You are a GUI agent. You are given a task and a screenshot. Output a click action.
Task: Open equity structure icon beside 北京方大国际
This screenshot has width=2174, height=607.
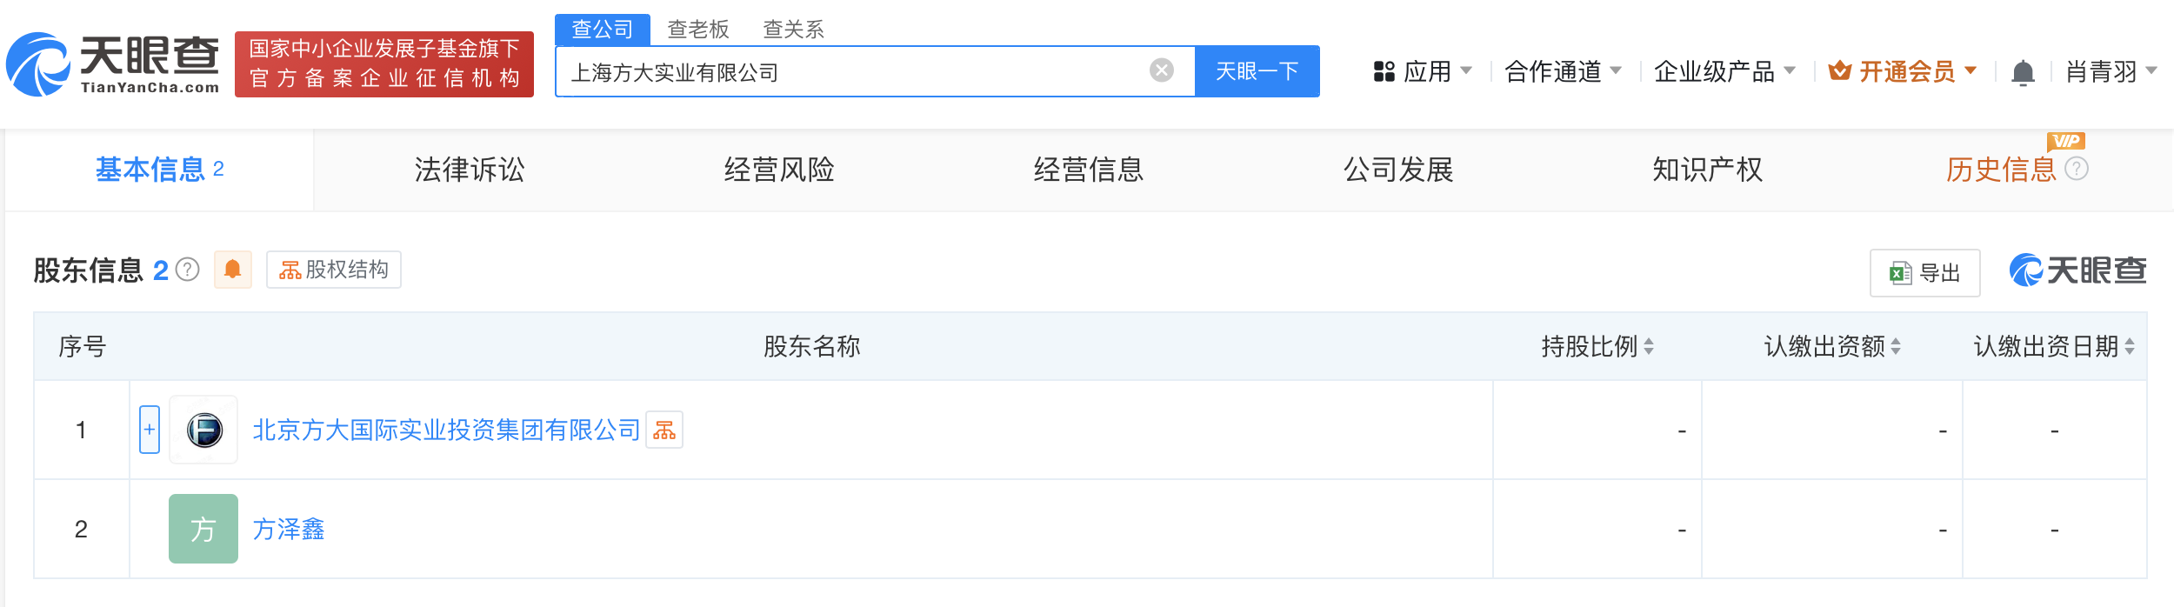pos(664,430)
